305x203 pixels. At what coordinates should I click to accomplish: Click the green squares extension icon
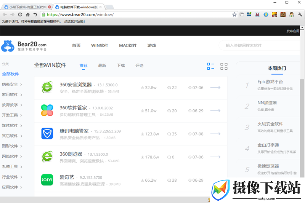pos(249,14)
